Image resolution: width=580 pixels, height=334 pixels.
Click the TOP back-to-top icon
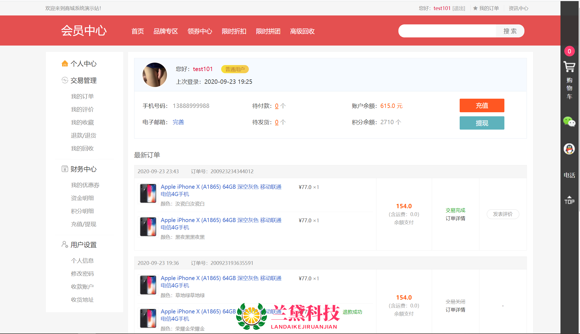tap(569, 200)
